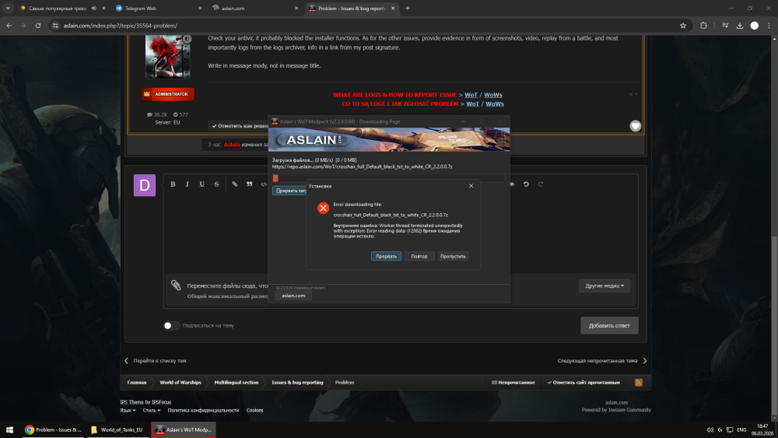Click Следующая непрочитанная тема link
Screen dimensions: 778x438
(602, 361)
